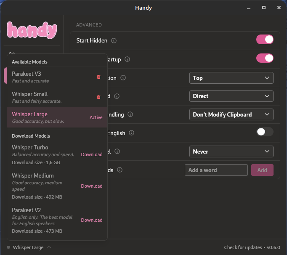This screenshot has width=287, height=255.
Task: Click info icon in the Top dropdown row
Action: 123,78
